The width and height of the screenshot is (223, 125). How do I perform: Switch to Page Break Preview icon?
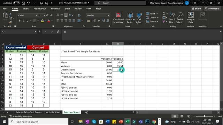tap(189, 116)
